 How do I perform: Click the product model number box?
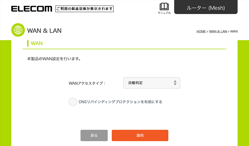84,9
